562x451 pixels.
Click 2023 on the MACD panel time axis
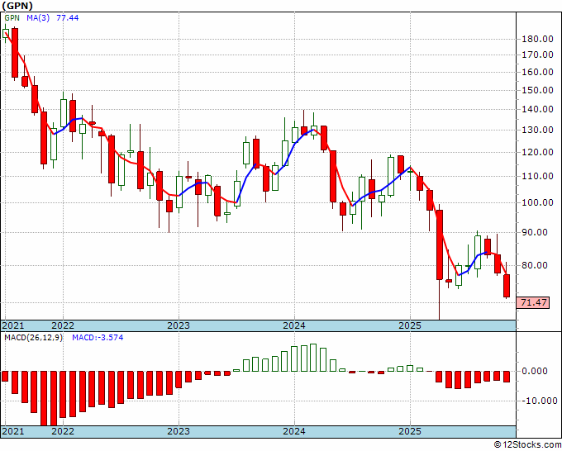click(x=179, y=431)
